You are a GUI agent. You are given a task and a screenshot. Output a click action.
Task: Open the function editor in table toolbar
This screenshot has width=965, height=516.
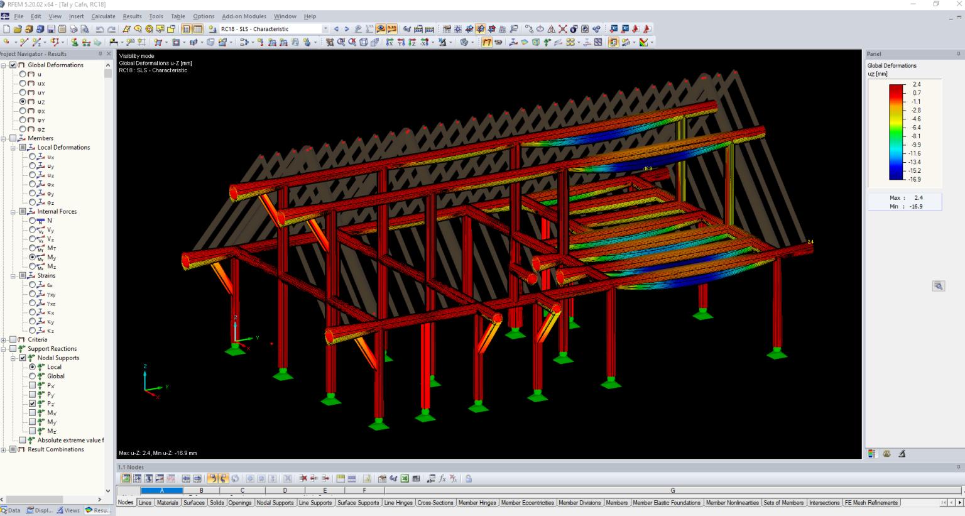(442, 478)
